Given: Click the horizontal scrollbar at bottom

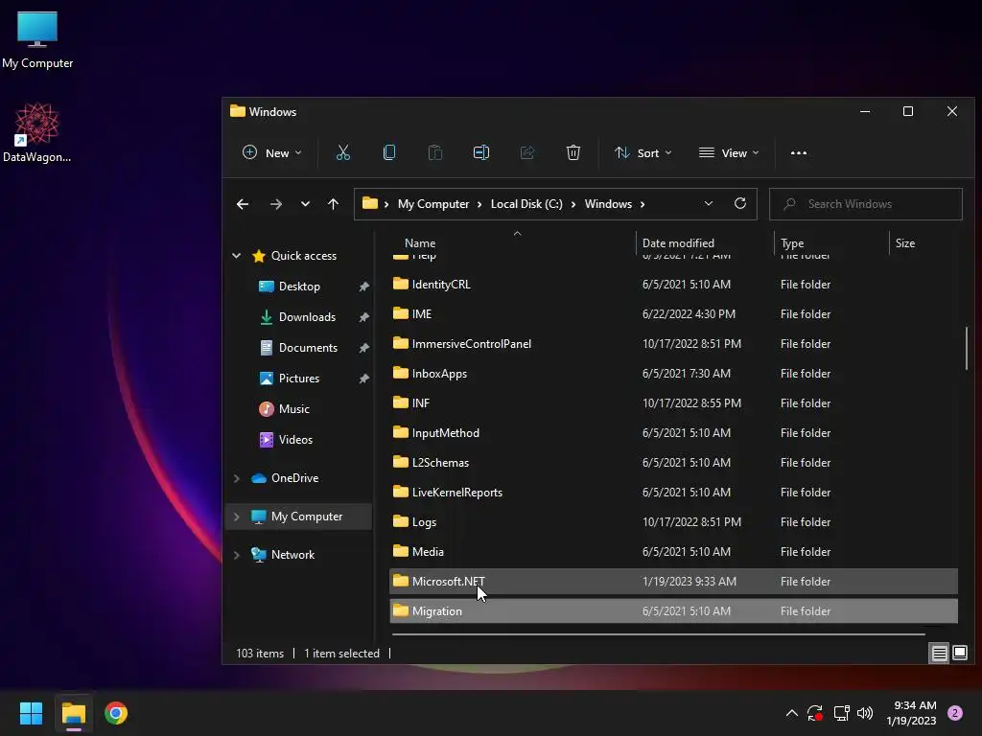Looking at the screenshot, I should (658, 634).
